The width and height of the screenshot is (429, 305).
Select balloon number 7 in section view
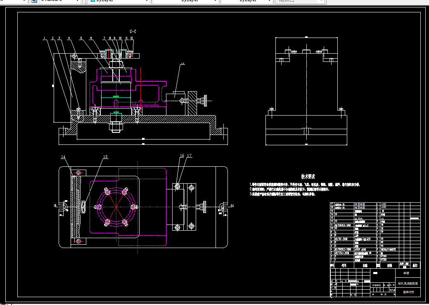(104, 38)
